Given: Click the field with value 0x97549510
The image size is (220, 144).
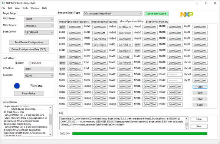Looking at the screenshot, I should click(x=125, y=45).
